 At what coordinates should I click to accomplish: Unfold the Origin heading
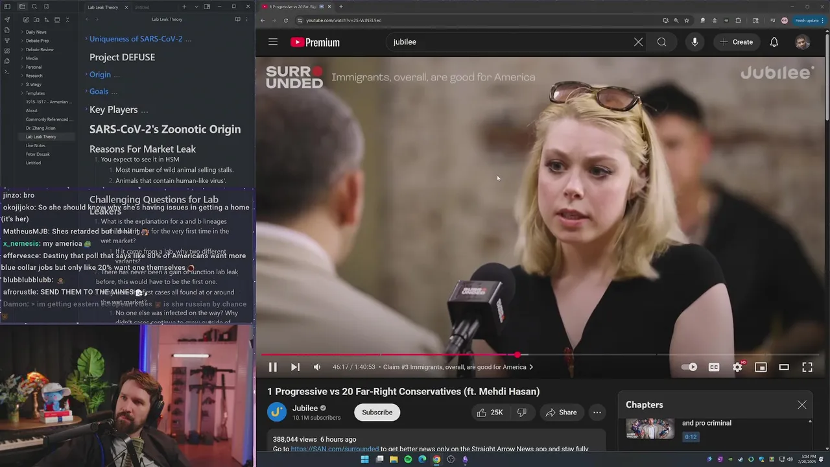pyautogui.click(x=86, y=75)
